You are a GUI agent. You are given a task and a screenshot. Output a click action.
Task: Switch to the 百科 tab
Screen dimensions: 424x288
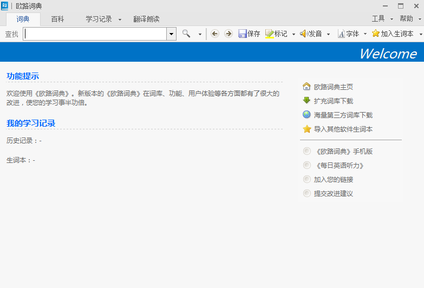click(57, 19)
